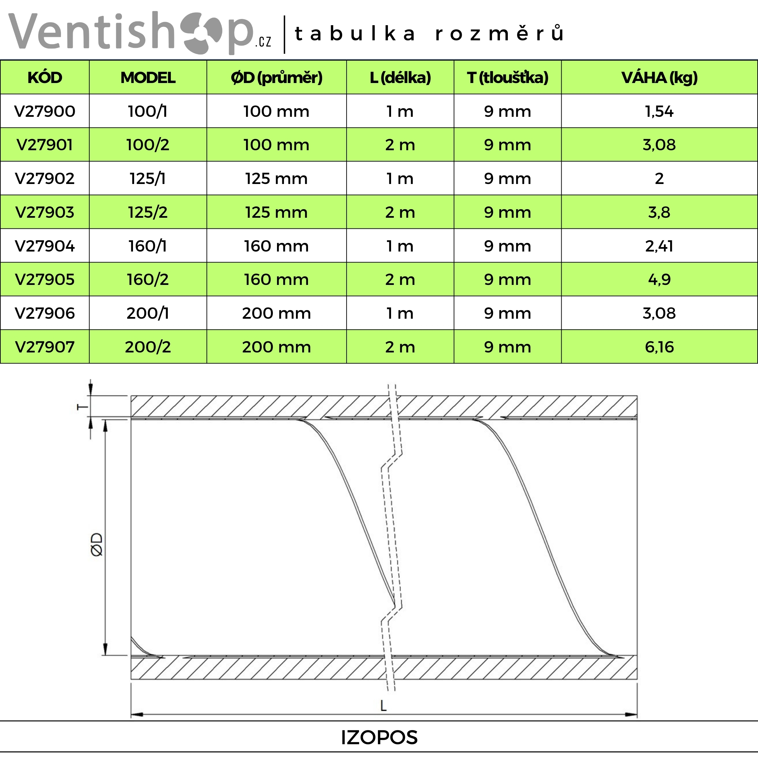Select 160 mm diameter in V27904 row

(x=277, y=246)
